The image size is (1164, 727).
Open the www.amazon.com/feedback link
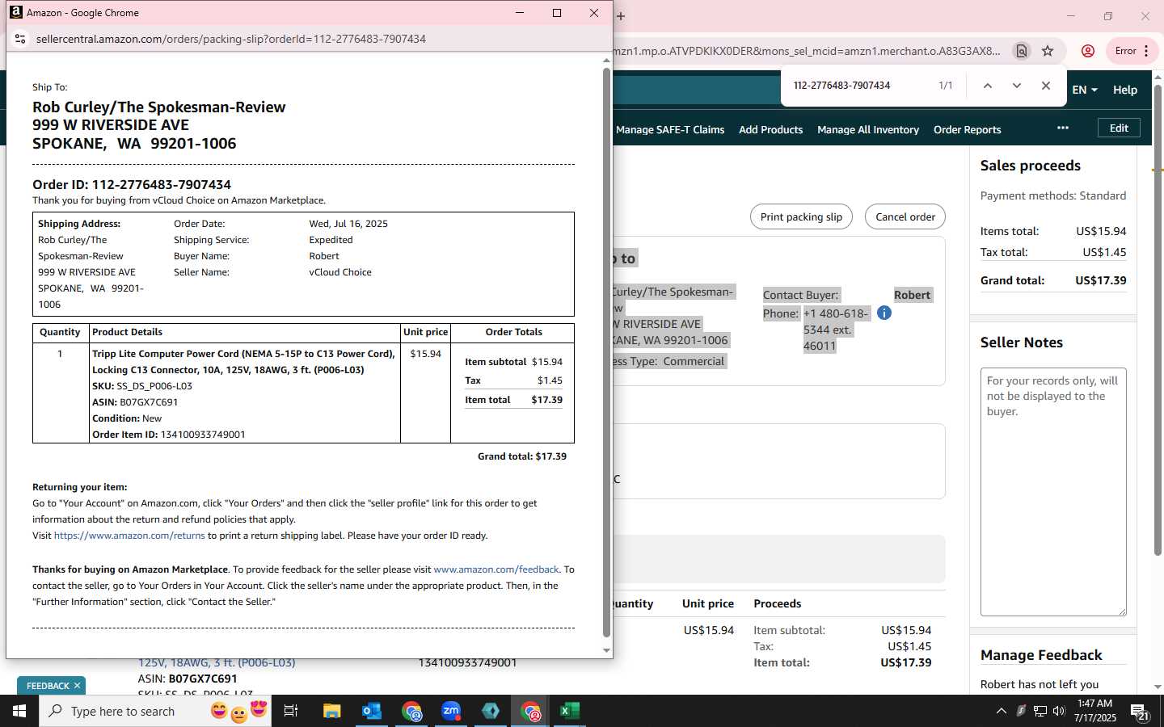(496, 569)
